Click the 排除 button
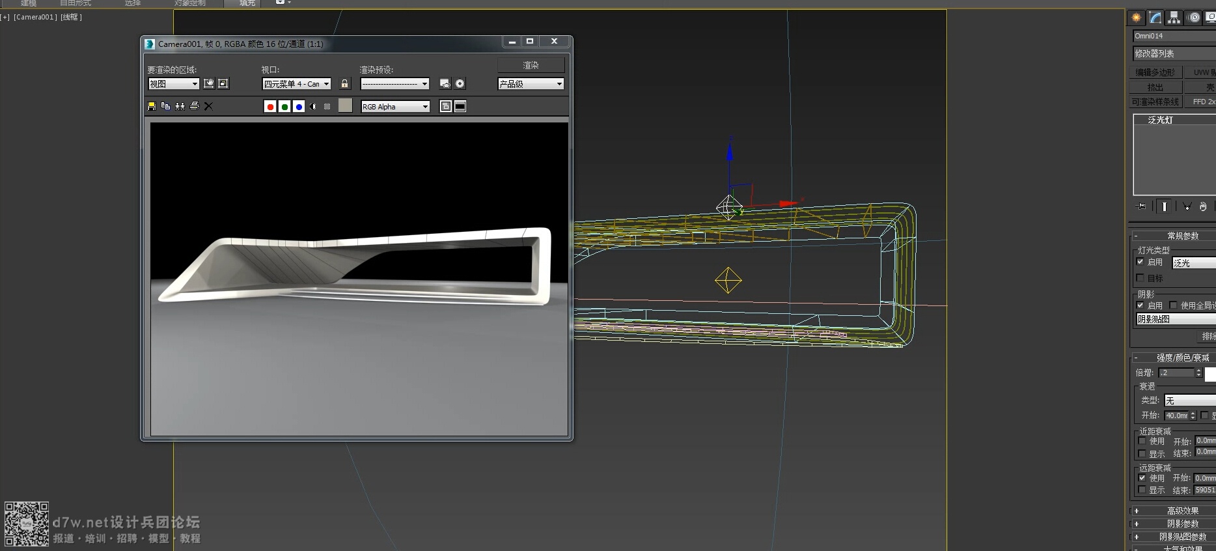 pos(1208,336)
